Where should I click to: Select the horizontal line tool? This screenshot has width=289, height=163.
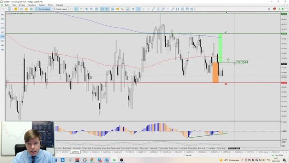[149, 9]
